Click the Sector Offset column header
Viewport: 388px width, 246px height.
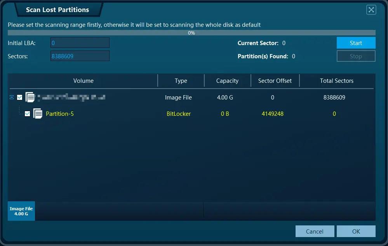pyautogui.click(x=275, y=80)
